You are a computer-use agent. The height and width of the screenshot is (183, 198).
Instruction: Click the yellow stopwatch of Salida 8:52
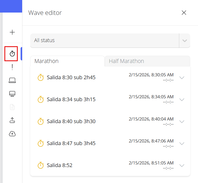tap(41, 165)
